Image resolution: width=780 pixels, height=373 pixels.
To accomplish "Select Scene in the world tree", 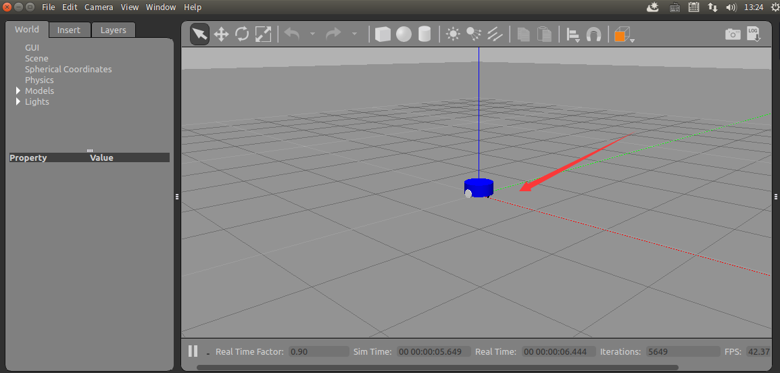I will 36,59.
